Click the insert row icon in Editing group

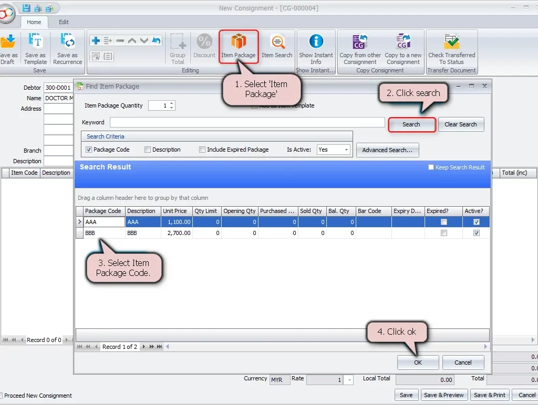(108, 41)
